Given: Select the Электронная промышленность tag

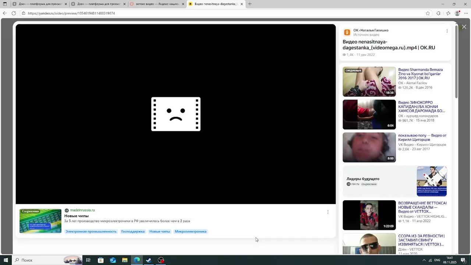Looking at the screenshot, I should [x=91, y=232].
